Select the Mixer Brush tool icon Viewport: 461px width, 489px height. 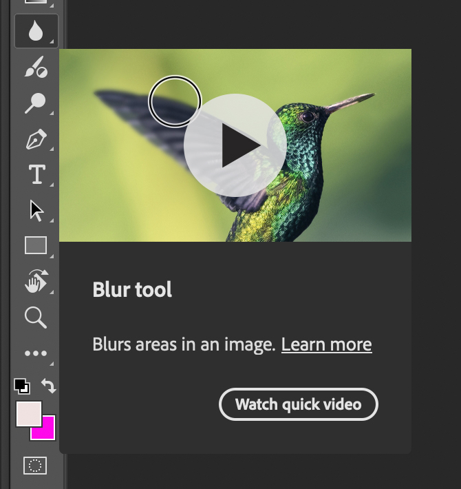pyautogui.click(x=36, y=67)
